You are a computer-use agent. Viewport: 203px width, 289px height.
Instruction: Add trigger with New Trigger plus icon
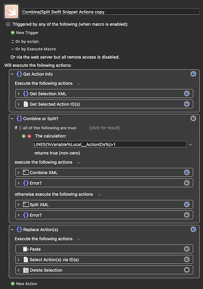coord(13,33)
